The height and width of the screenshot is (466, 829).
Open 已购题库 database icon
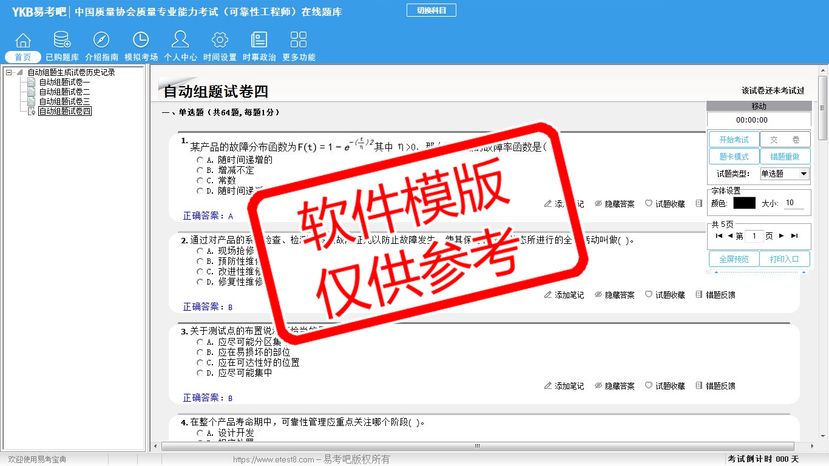click(62, 41)
